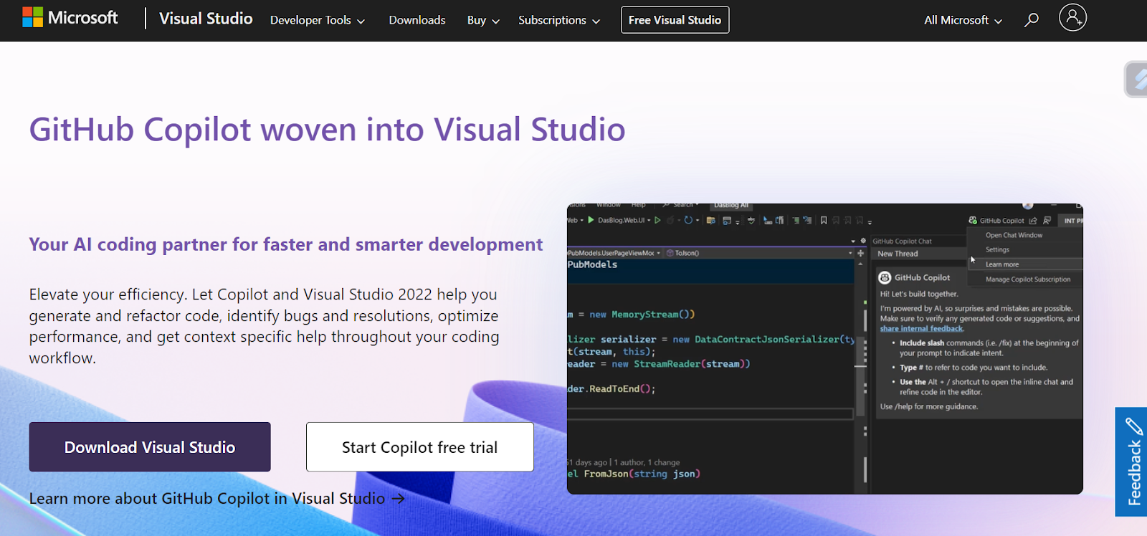Select Open Chat Window menu entry
Viewport: 1147px width, 536px height.
coord(1014,235)
